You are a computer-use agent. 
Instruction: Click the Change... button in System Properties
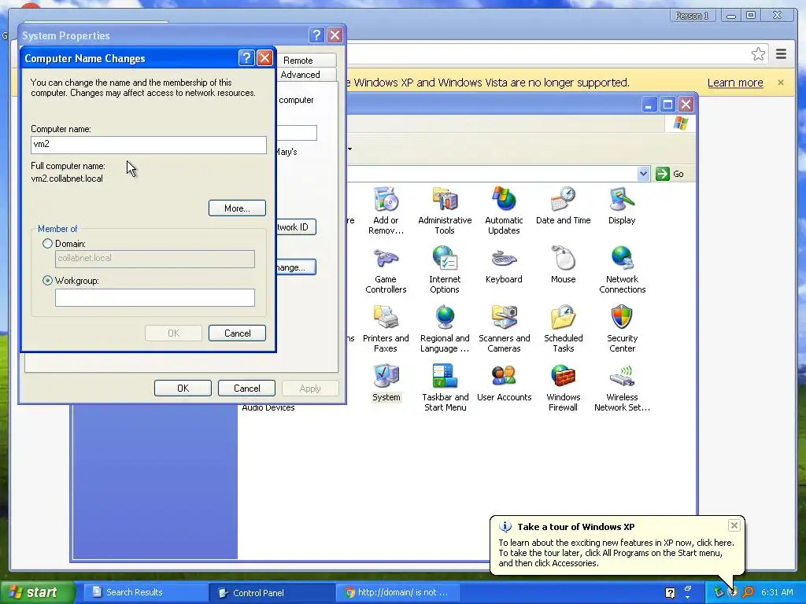coord(296,267)
